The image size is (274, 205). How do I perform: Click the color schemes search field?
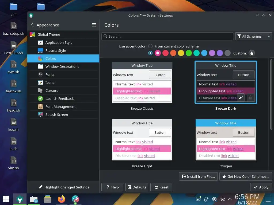point(167,36)
